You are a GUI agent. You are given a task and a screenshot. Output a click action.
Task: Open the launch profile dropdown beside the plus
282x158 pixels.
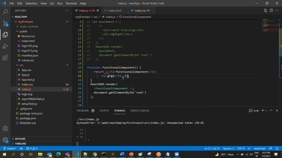(x=266, y=111)
